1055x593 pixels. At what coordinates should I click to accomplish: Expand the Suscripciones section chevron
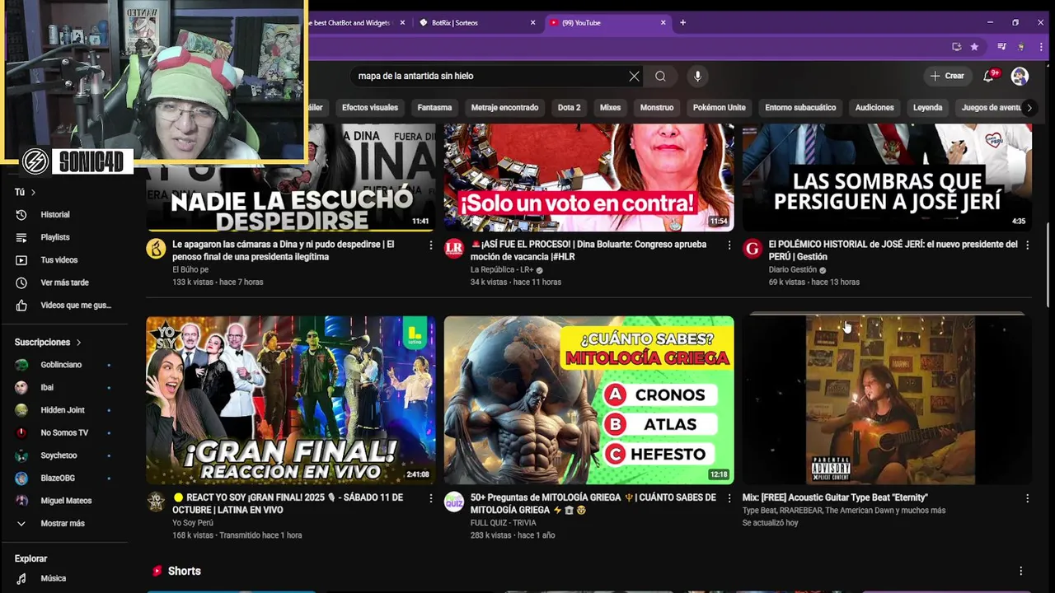[x=78, y=342]
